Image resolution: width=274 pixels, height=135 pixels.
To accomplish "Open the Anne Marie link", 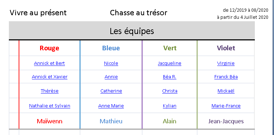I will [111, 106].
